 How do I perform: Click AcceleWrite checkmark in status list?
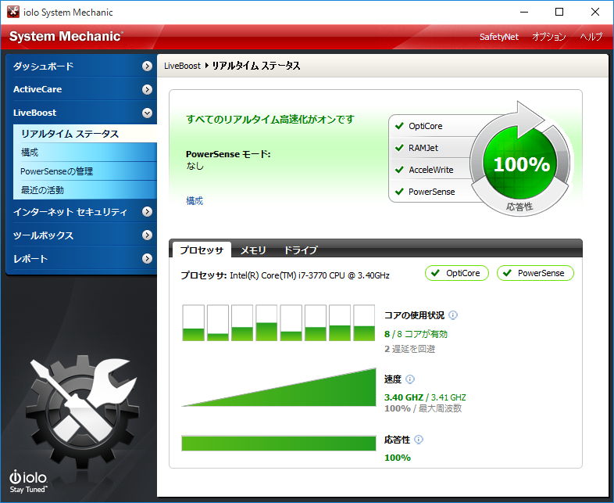click(399, 170)
